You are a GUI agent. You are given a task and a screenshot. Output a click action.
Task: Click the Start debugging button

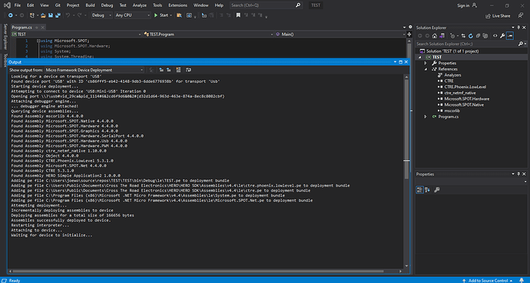point(161,15)
